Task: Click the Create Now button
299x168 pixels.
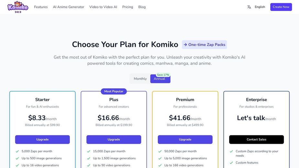Action: click(281, 7)
